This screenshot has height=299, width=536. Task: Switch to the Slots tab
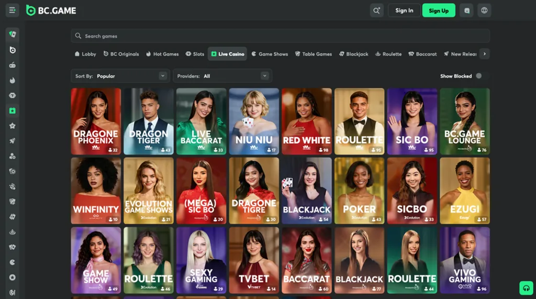click(195, 54)
